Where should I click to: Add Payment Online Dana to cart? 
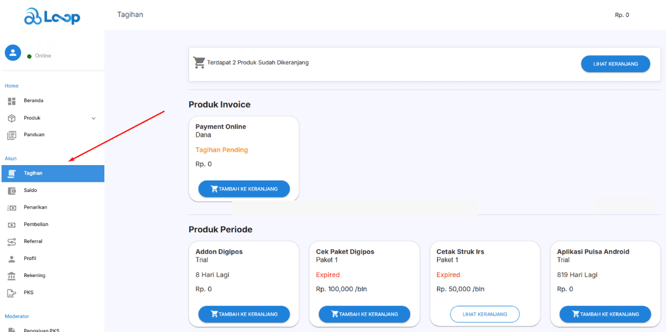tap(244, 189)
